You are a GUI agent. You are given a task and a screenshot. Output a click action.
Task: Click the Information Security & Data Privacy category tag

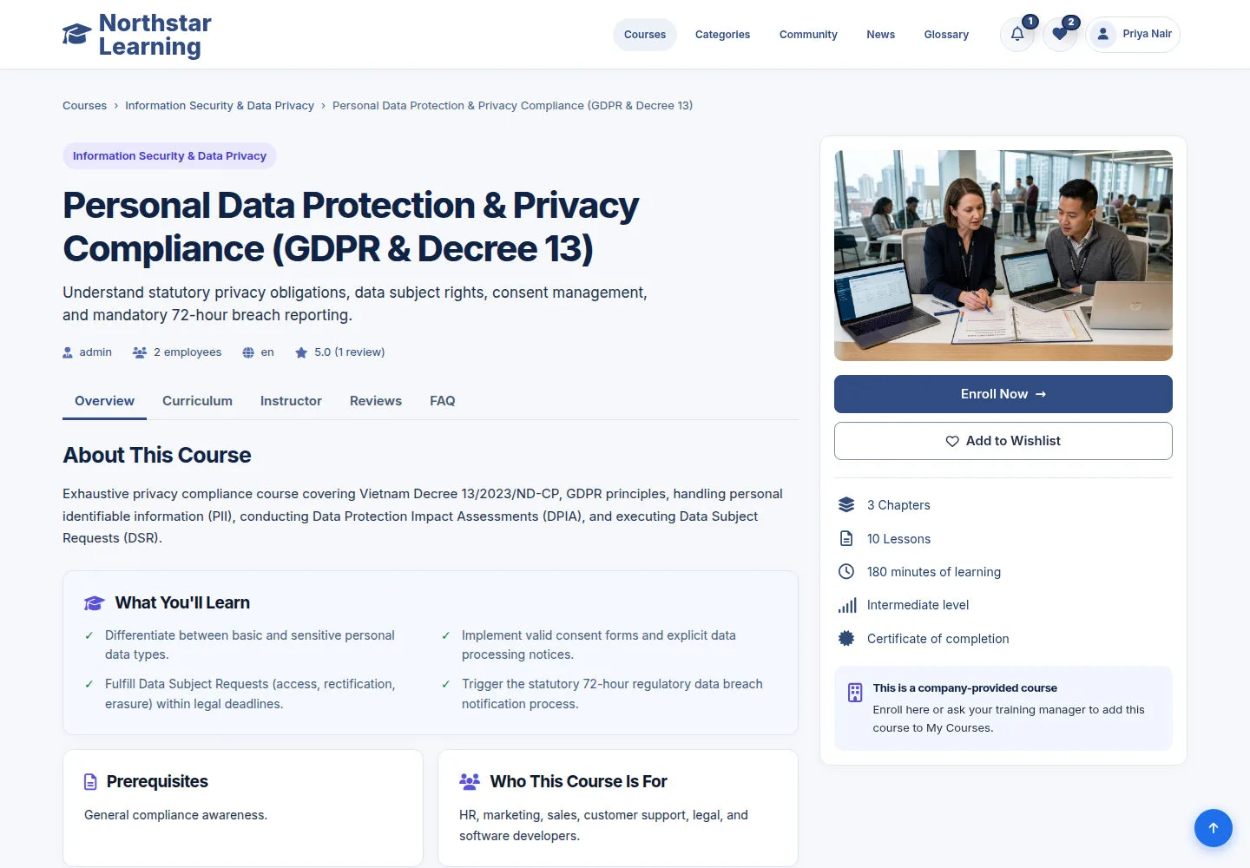point(169,156)
